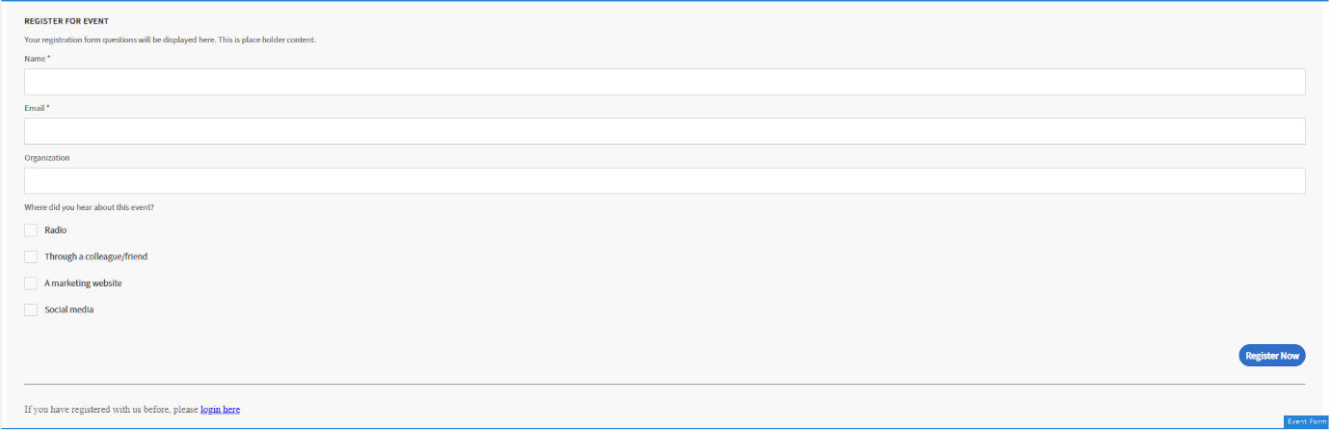
Task: Select the Organization input box
Action: click(x=664, y=181)
